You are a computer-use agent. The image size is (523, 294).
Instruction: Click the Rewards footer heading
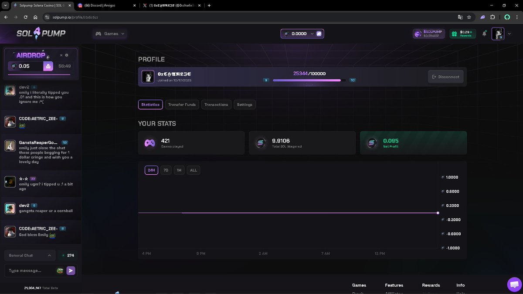pyautogui.click(x=431, y=285)
